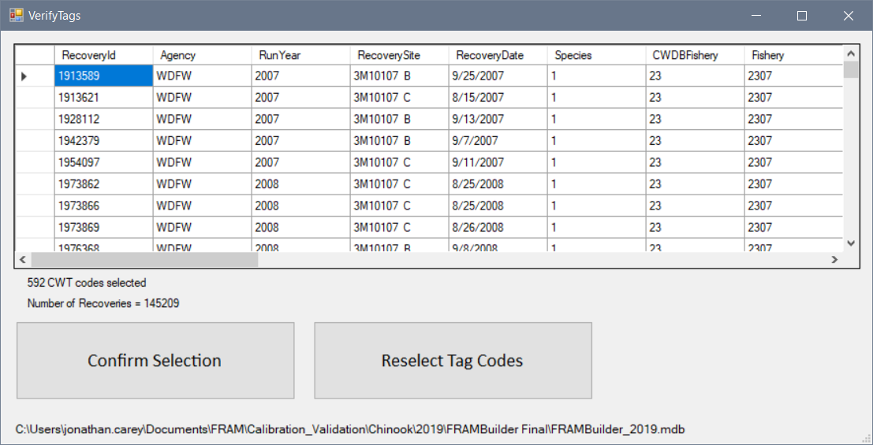
Task: Click the VerifyTags app icon in title bar
Action: [16, 16]
